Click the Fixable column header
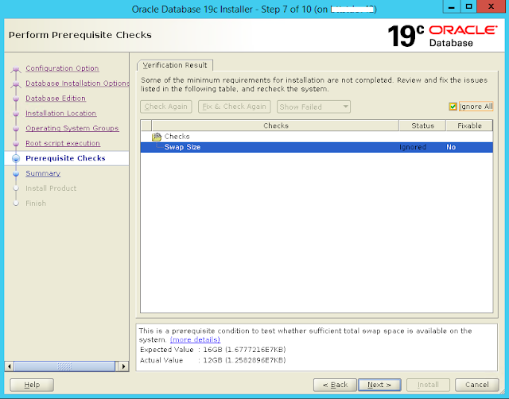This screenshot has height=399, width=509. 469,126
